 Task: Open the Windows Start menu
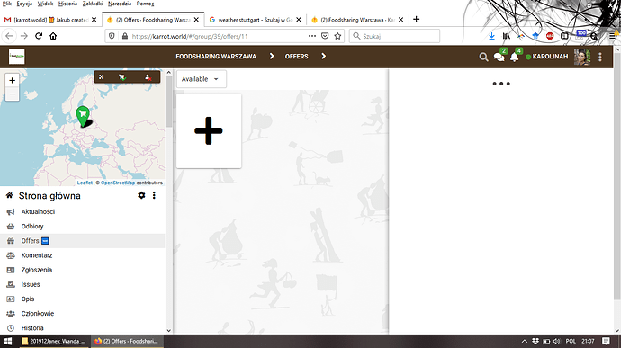[8, 342]
